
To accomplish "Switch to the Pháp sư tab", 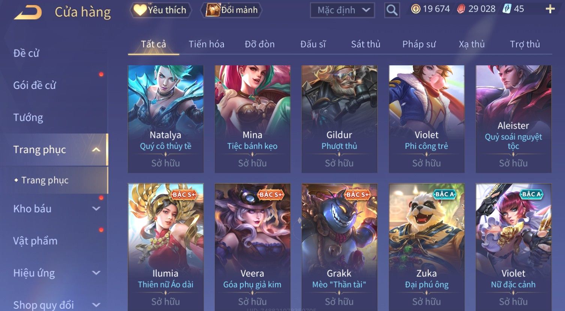I will coord(419,44).
